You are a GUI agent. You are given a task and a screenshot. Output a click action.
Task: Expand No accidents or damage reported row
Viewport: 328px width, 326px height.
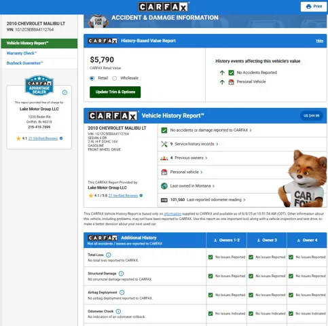242,130
